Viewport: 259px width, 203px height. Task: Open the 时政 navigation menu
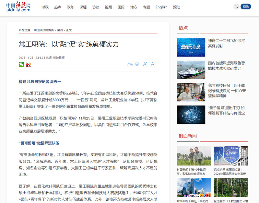point(45,7)
